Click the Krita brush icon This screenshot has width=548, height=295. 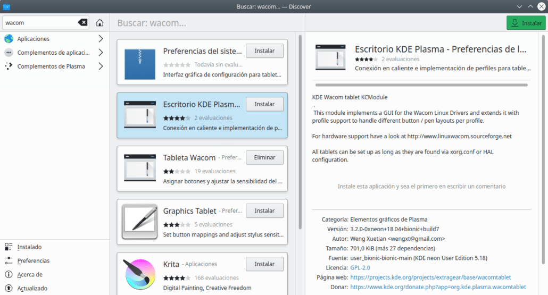tap(140, 274)
